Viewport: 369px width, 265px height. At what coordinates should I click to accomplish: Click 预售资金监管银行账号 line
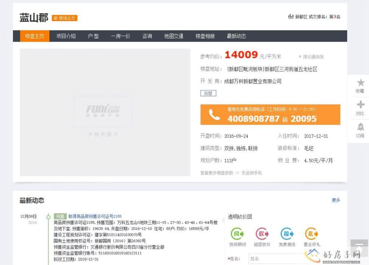point(98,253)
